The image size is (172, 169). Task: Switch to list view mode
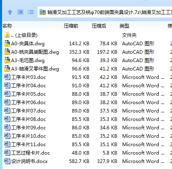[31, 12]
